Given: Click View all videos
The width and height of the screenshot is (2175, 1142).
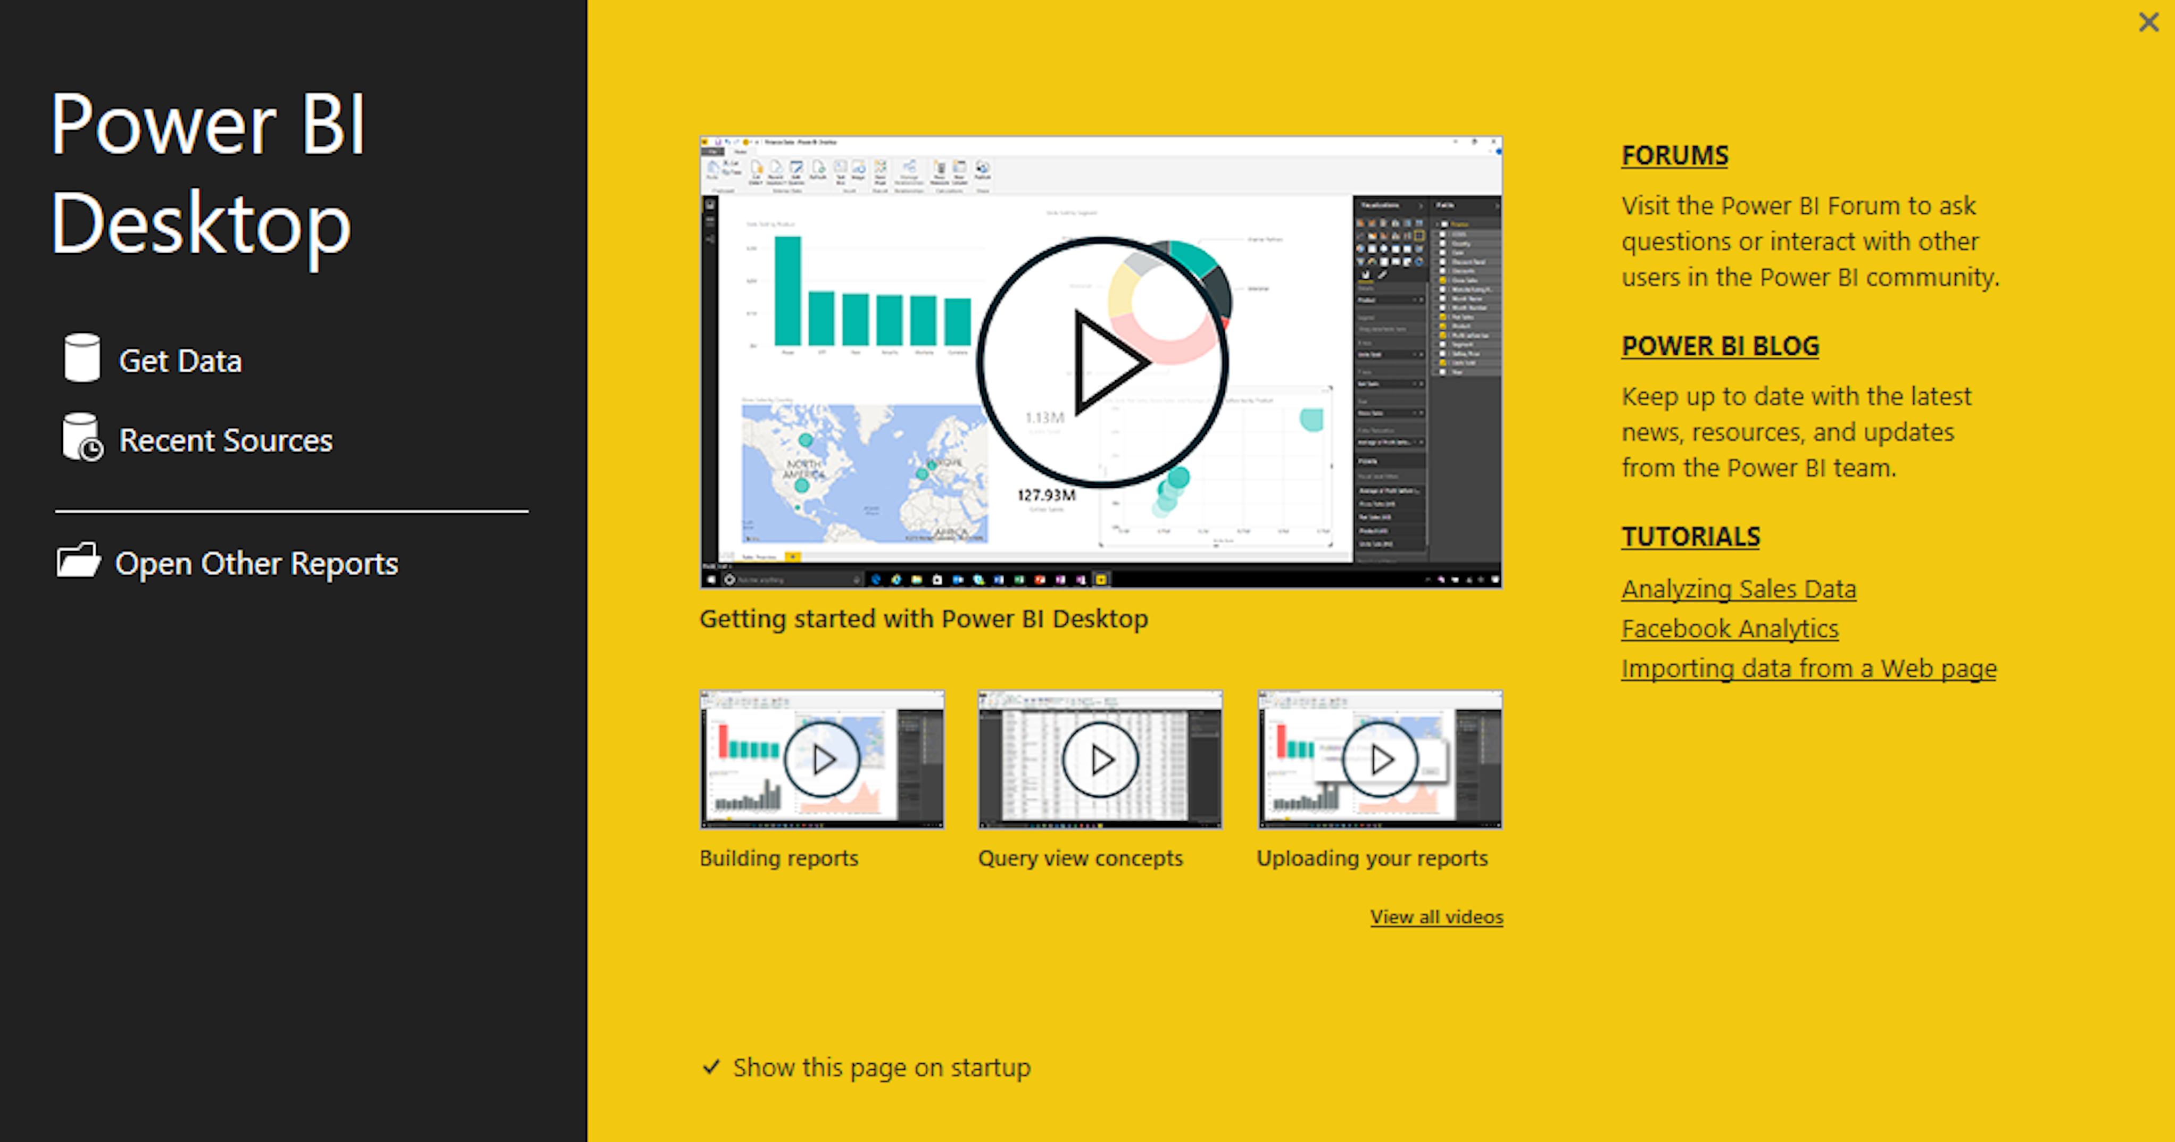Looking at the screenshot, I should click(x=1435, y=916).
